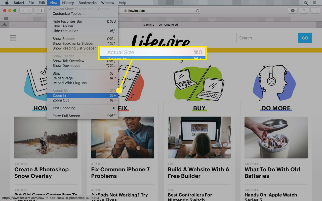This screenshot has width=322, height=201.
Task: Add a new tab with plus button
Action: [x=319, y=25]
